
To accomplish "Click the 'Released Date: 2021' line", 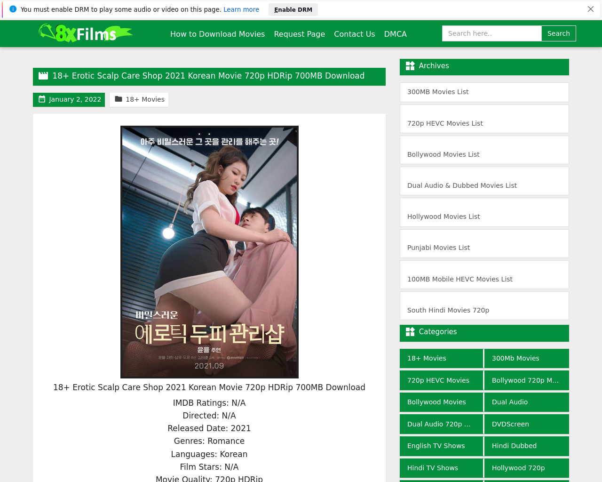I will coord(209,428).
